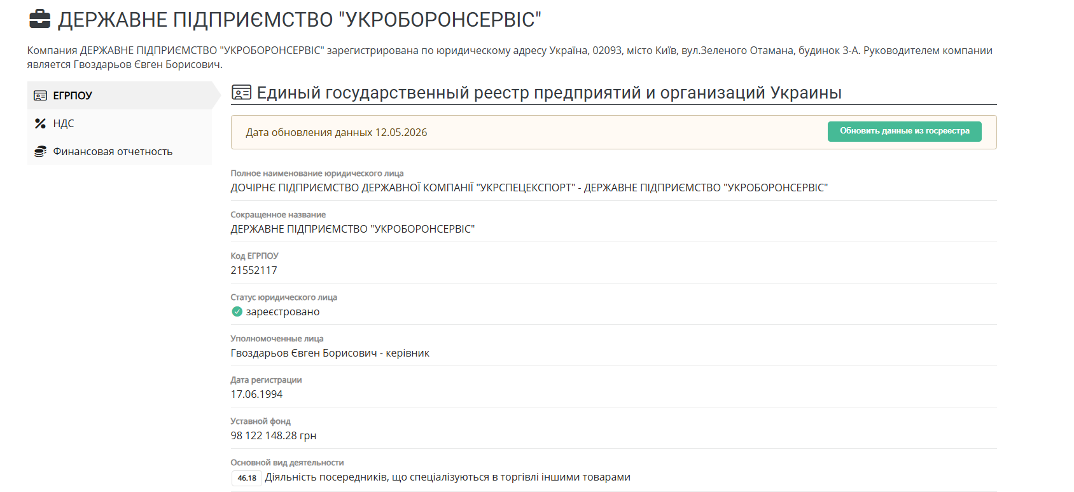Click the Код ЕГРПОУ field label
This screenshot has height=492, width=1074.
(x=255, y=256)
